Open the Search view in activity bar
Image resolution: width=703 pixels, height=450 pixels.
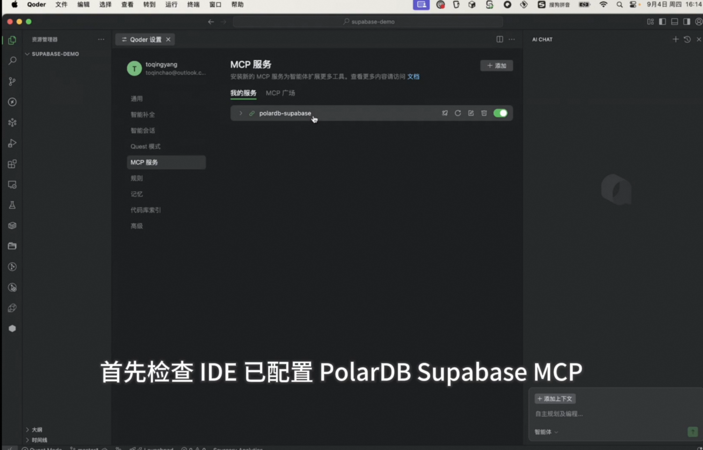tap(12, 61)
